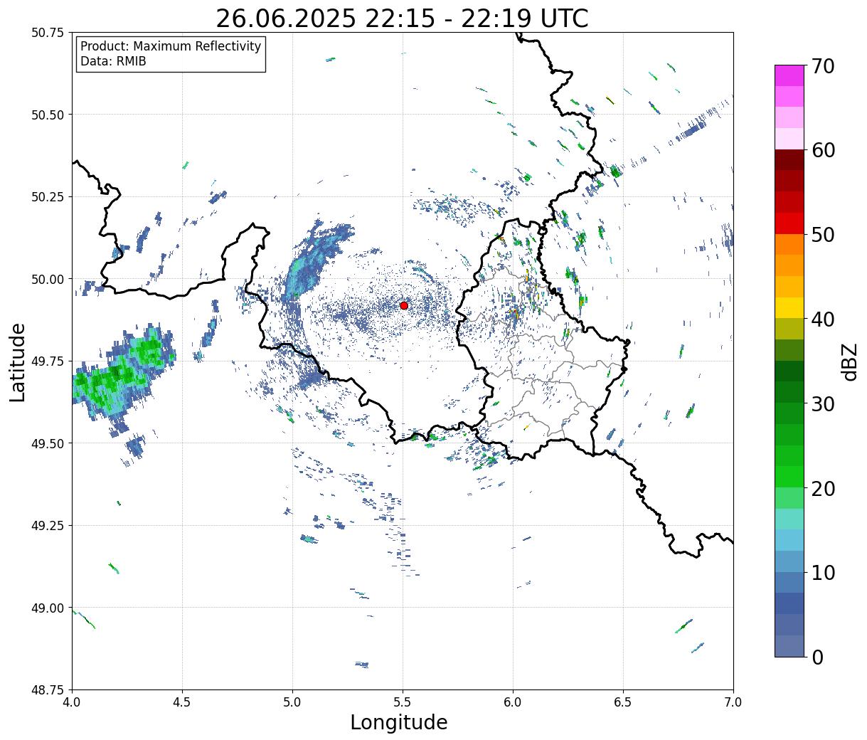Click the red radar location marker

point(404,305)
